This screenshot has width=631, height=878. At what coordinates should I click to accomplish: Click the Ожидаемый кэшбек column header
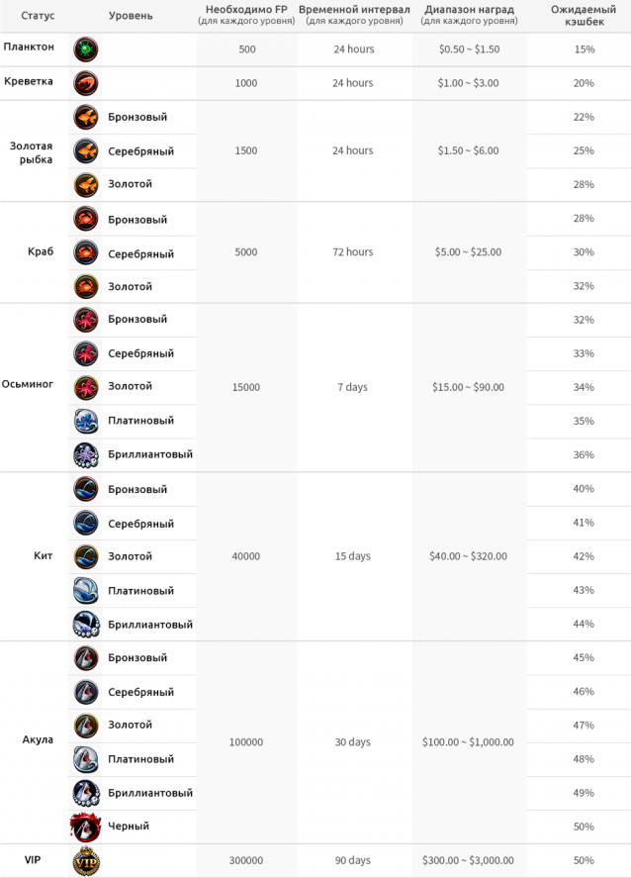click(584, 15)
